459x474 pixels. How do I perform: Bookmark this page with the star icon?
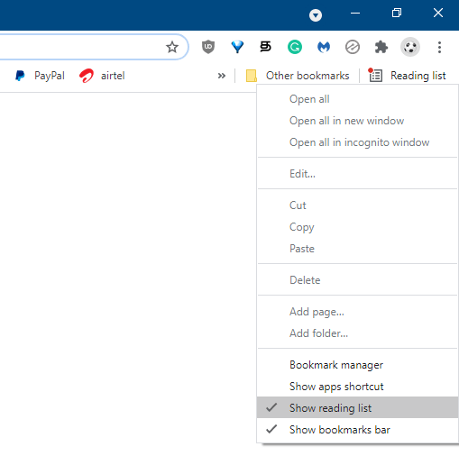[172, 47]
